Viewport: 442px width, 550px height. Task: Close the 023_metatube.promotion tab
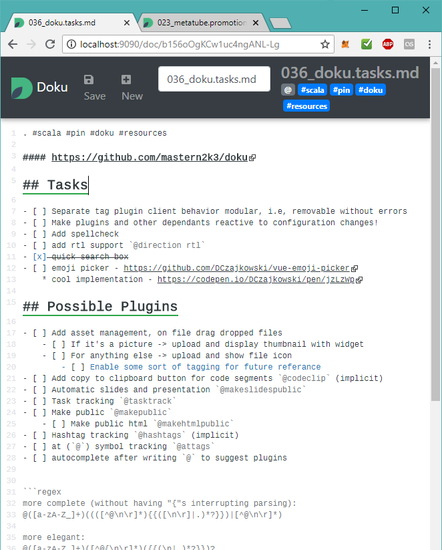(256, 23)
